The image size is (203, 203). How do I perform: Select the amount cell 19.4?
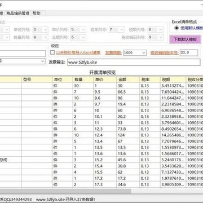coord(128,104)
